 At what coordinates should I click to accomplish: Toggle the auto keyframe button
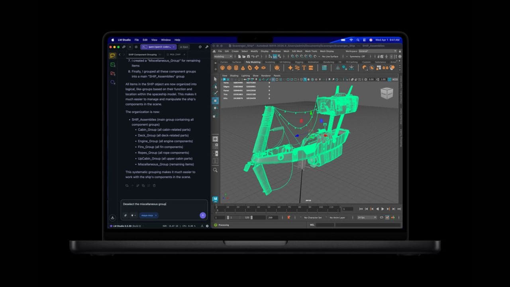(289, 218)
